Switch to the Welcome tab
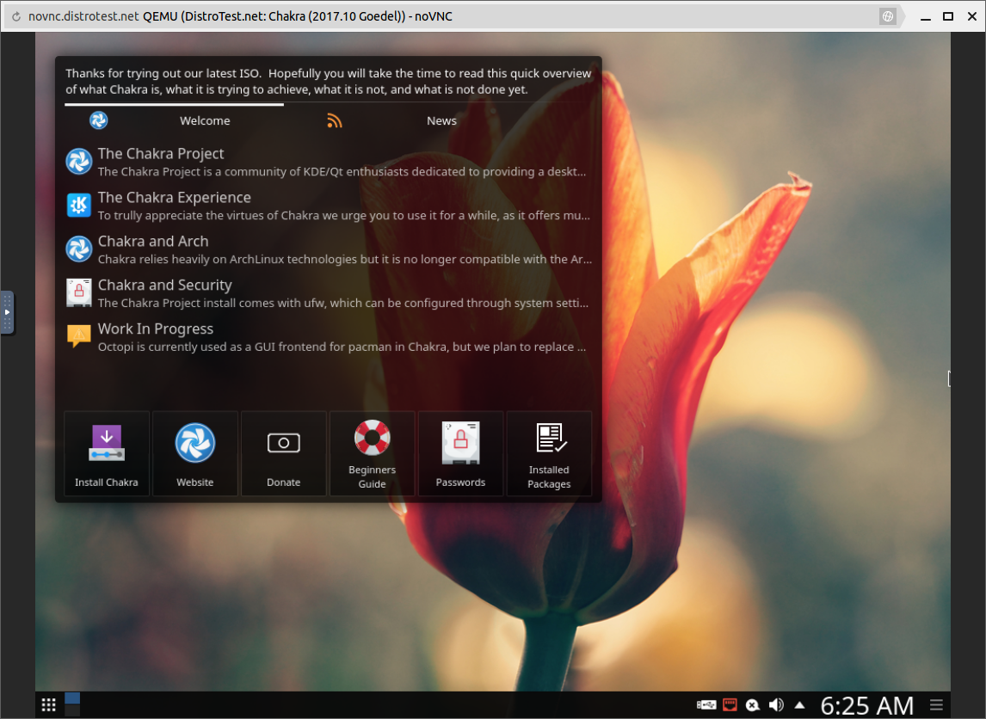Screen dimensions: 986x719 coord(205,121)
